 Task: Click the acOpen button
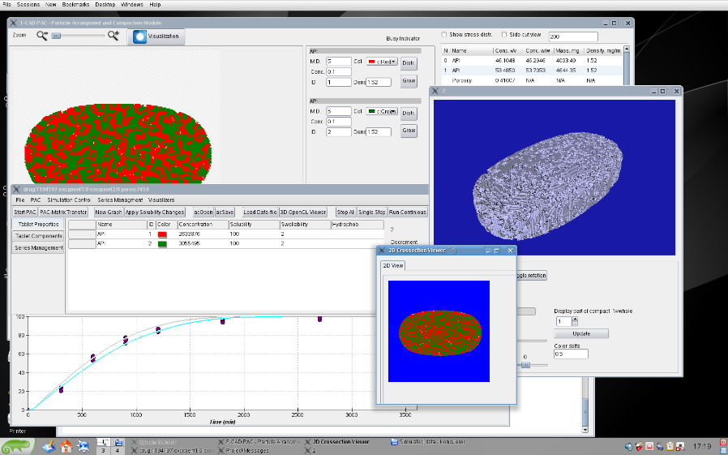click(x=203, y=212)
